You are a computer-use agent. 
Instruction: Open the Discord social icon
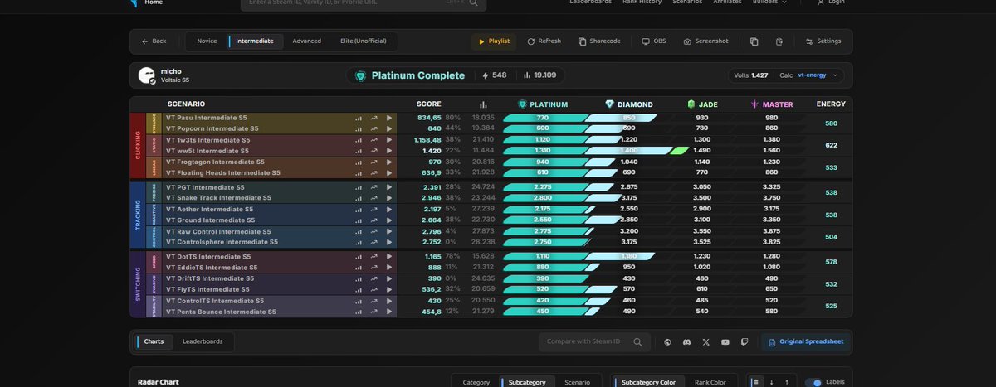click(x=686, y=341)
